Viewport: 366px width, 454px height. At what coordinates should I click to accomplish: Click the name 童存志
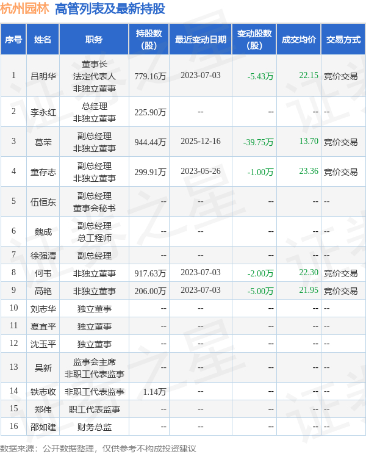pyautogui.click(x=43, y=172)
